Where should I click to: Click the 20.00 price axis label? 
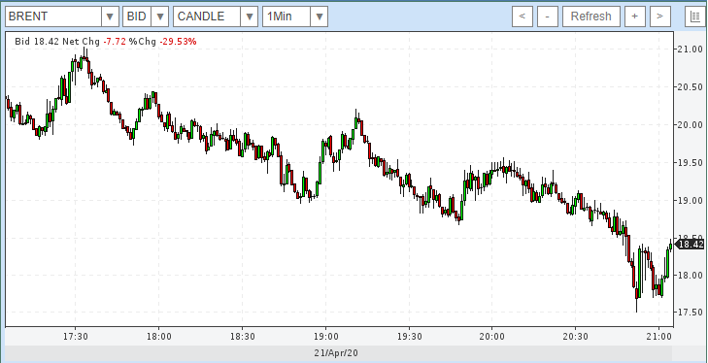tap(691, 124)
